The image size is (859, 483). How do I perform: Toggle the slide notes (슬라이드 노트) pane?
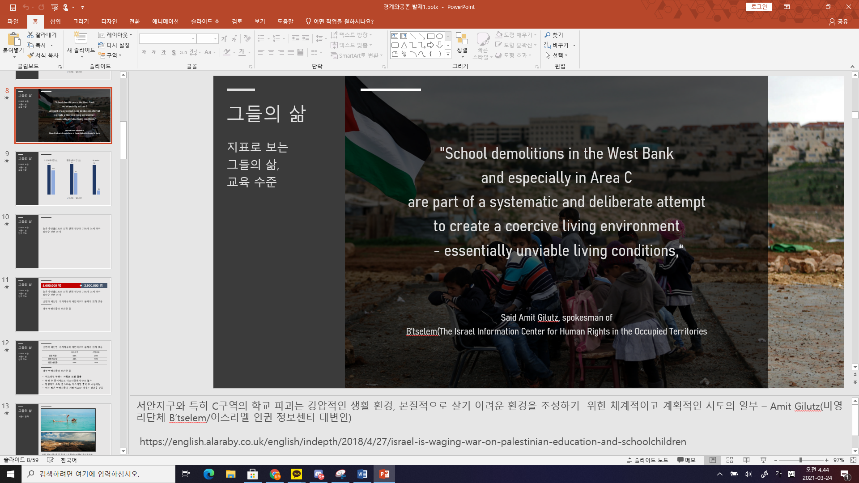(x=647, y=460)
